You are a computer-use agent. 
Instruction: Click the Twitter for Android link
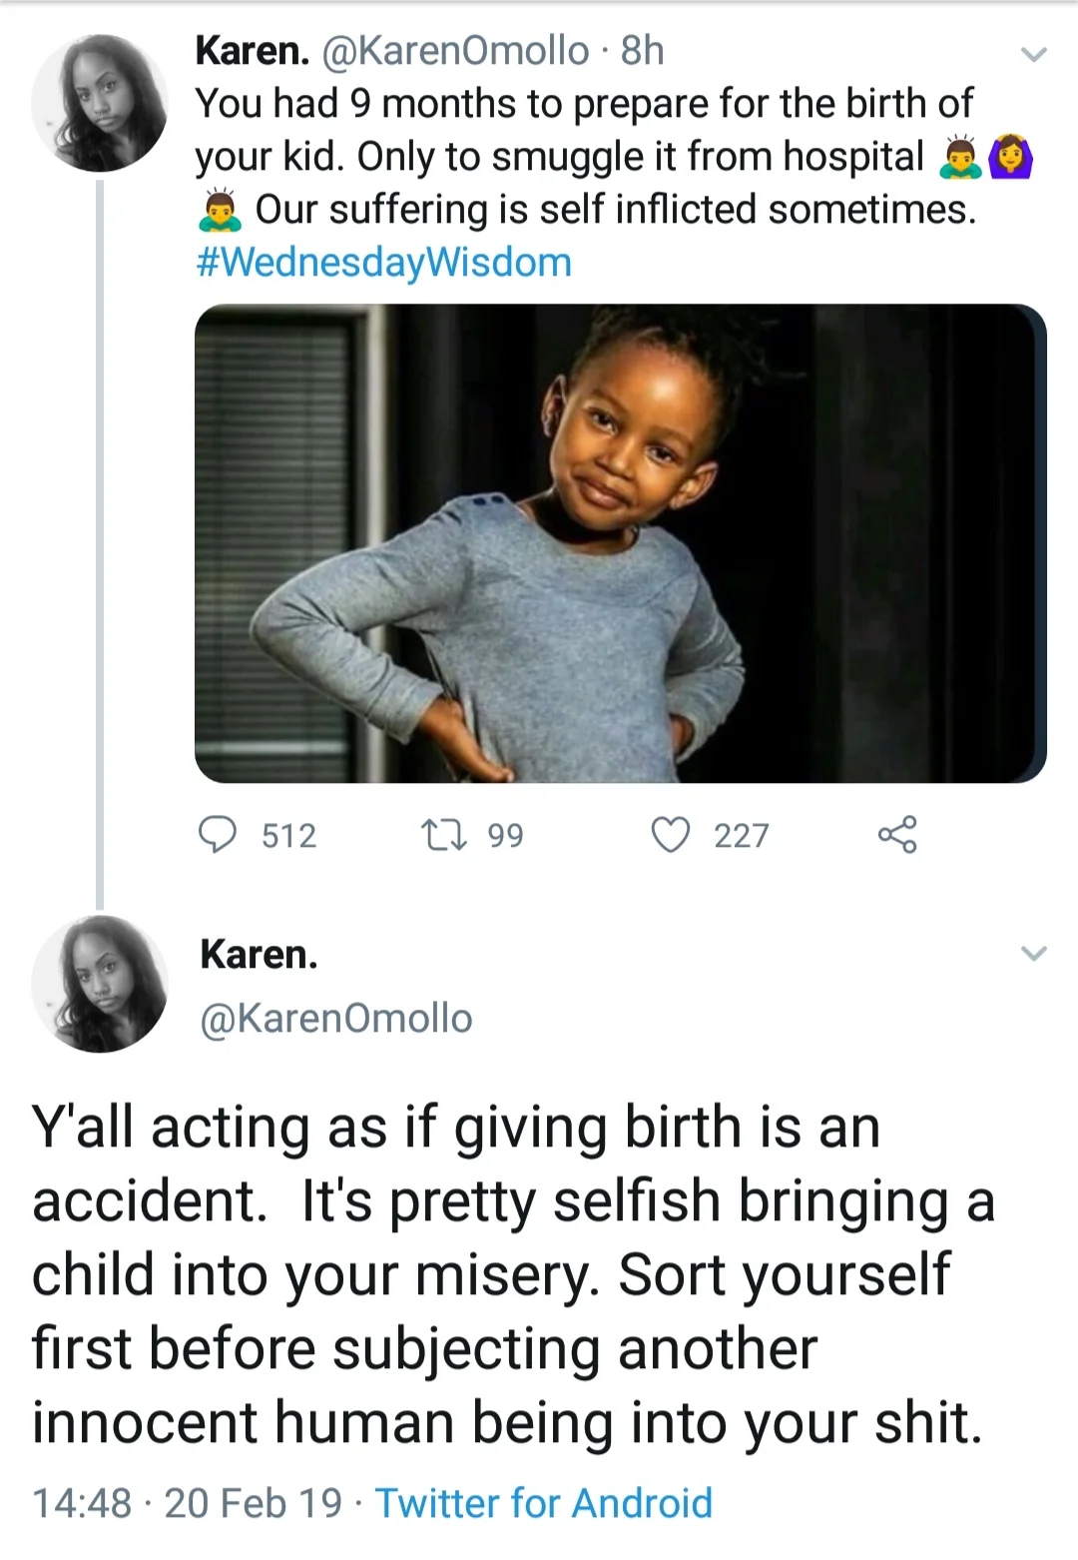point(544,1503)
